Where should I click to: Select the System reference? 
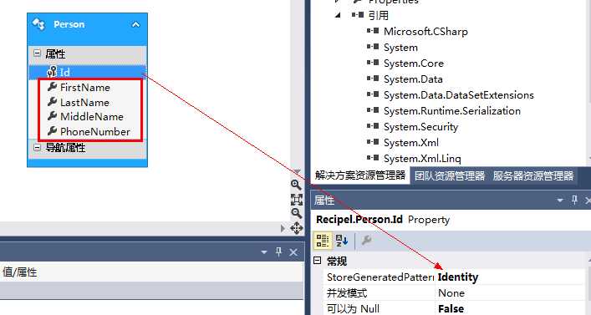click(400, 48)
